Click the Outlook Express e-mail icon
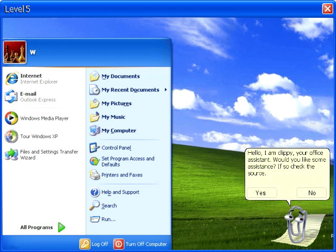This screenshot has width=336, height=252. click(x=11, y=97)
